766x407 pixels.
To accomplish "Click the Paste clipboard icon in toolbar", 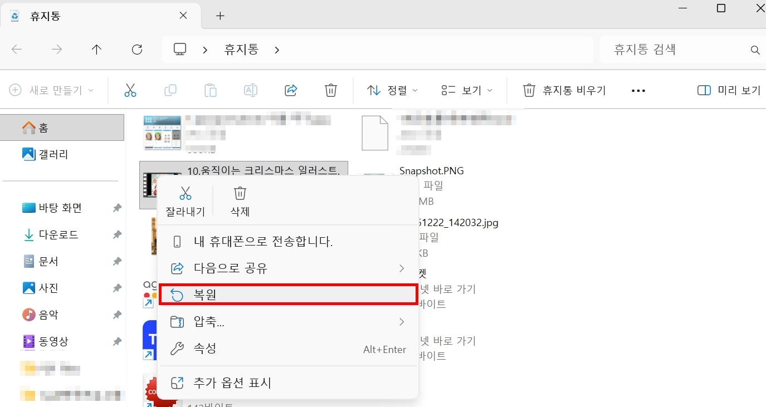I will [x=210, y=90].
